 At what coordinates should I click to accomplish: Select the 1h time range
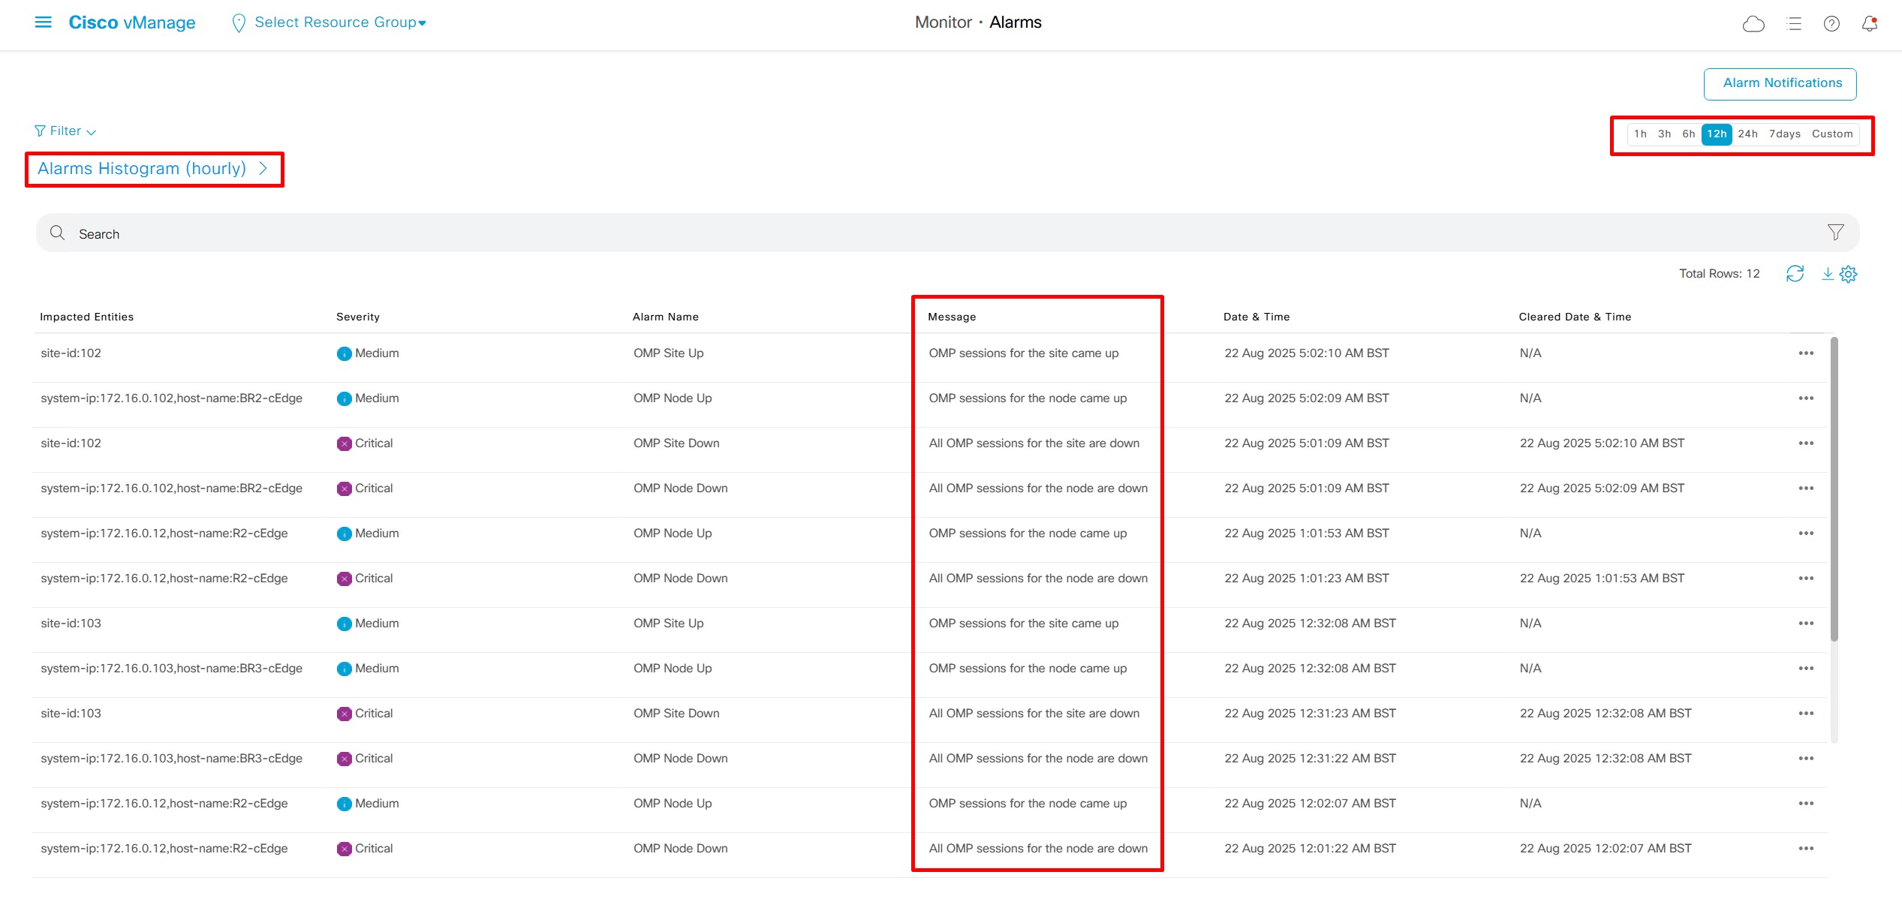1640,134
